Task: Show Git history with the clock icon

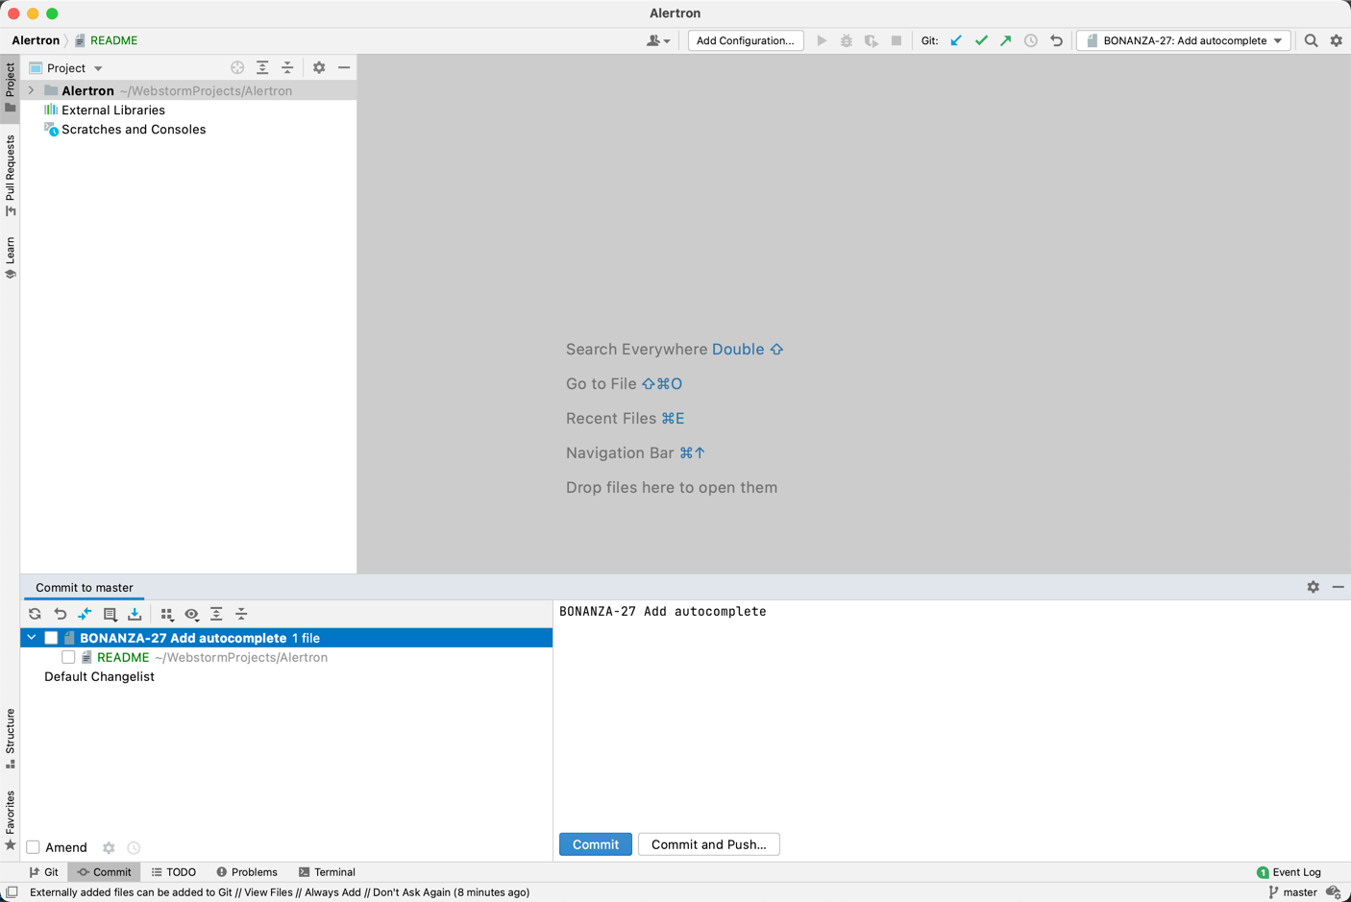Action: click(x=1029, y=40)
